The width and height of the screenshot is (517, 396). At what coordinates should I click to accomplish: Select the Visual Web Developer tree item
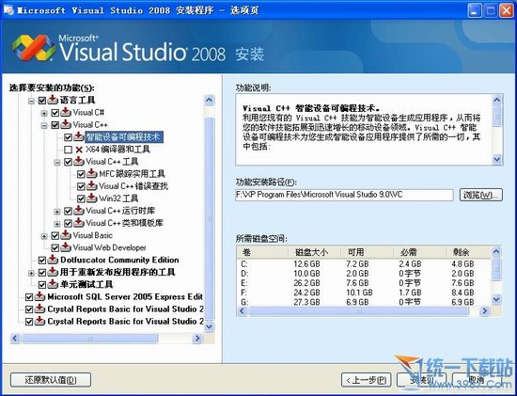[109, 247]
